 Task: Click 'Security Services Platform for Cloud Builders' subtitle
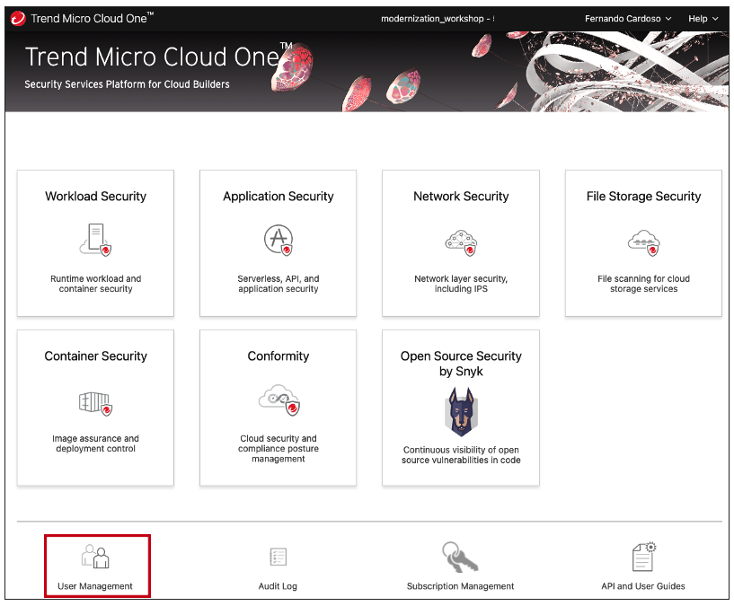[127, 84]
